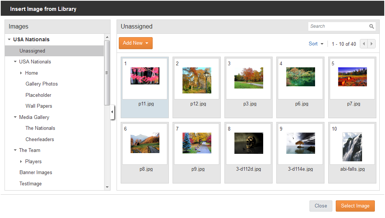Open The Nationals folder

pos(40,128)
